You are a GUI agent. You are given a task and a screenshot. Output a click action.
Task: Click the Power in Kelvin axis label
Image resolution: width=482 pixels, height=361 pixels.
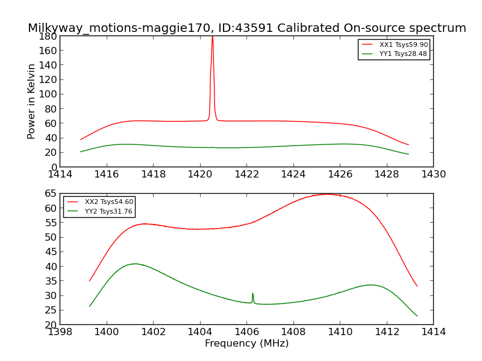point(31,101)
